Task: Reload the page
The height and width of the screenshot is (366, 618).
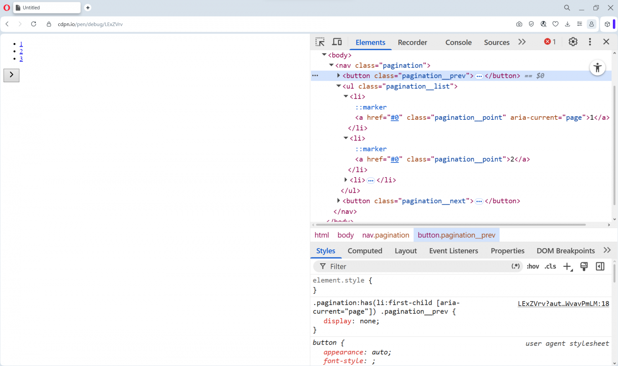Action: point(34,24)
